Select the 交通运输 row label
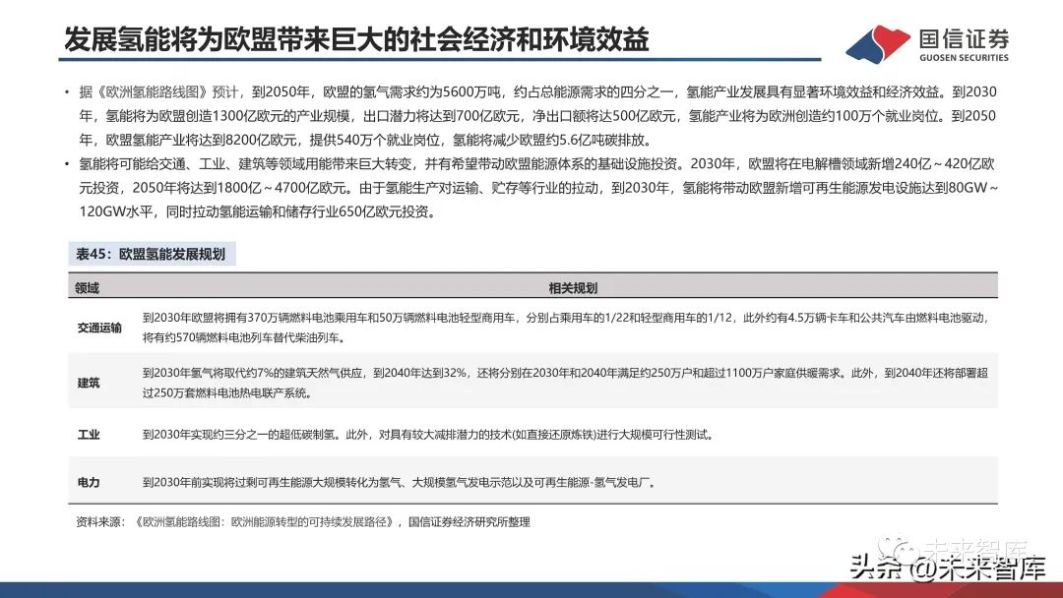This screenshot has width=1063, height=598. coord(99,328)
